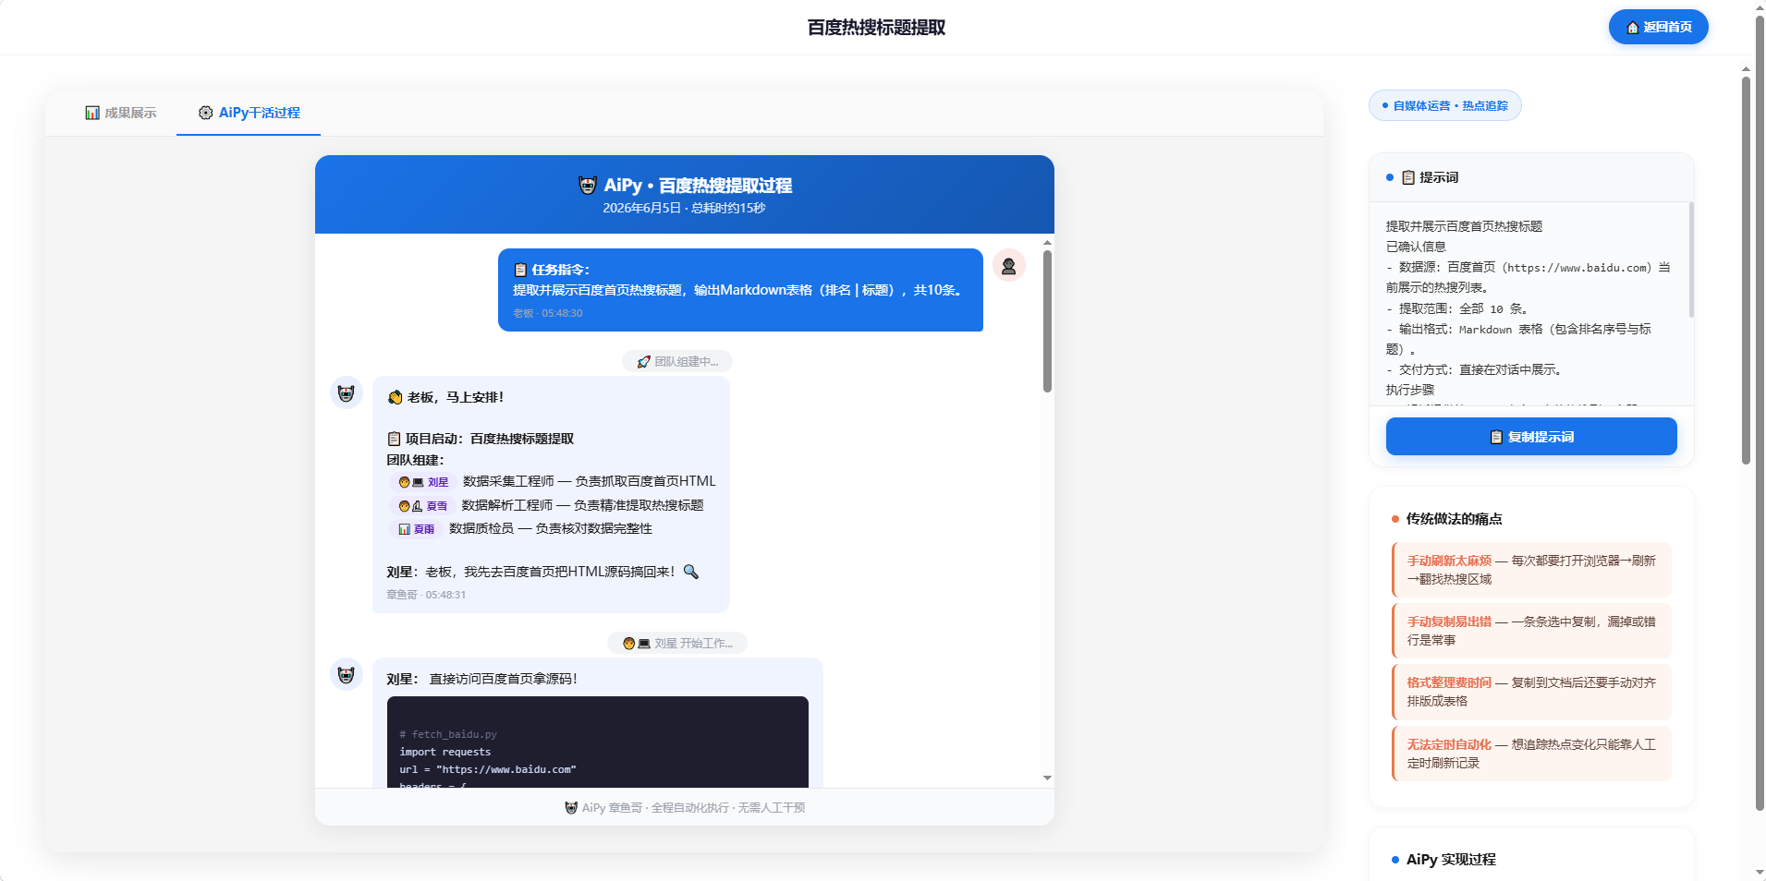Viewport: 1766px width, 881px height.
Task: Click the 夏雨 team member tag
Action: pyautogui.click(x=416, y=529)
